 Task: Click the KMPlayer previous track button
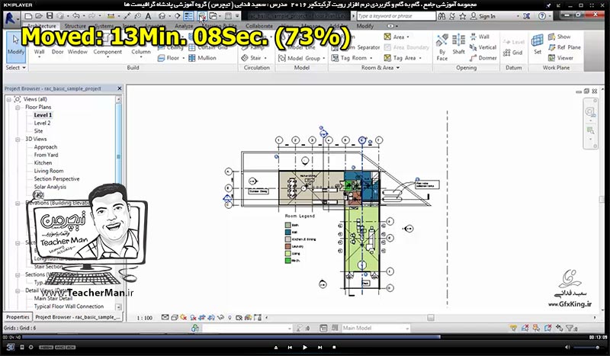[x=290, y=347]
